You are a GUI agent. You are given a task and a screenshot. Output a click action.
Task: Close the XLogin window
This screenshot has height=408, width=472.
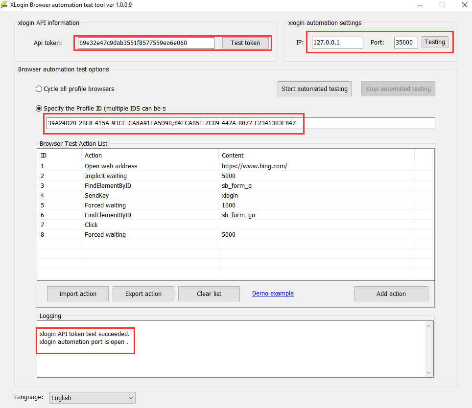[x=465, y=5]
